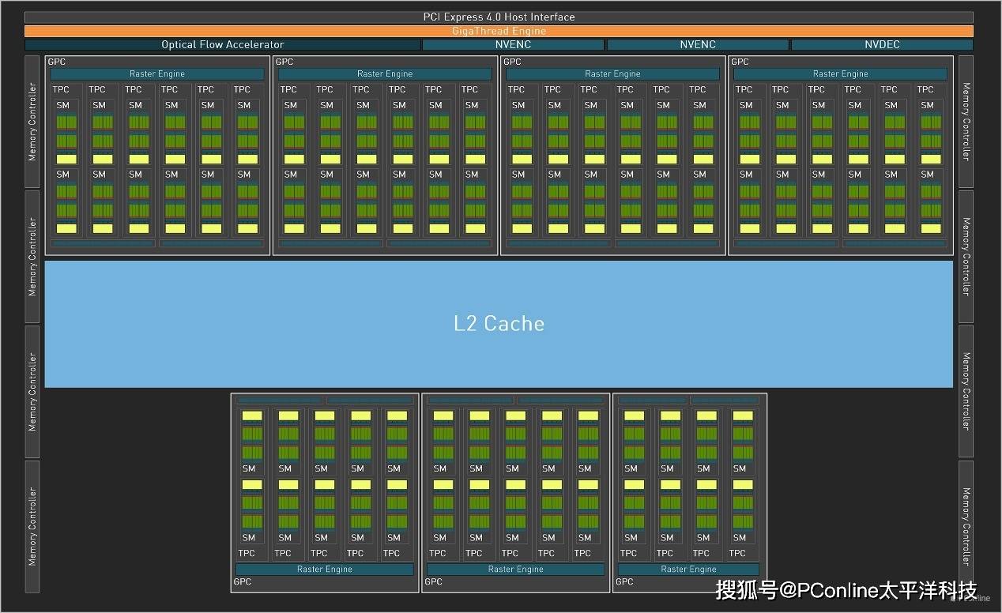Select the lowest Memory Controller on right edge
This screenshot has width=1002, height=613.
point(966,526)
